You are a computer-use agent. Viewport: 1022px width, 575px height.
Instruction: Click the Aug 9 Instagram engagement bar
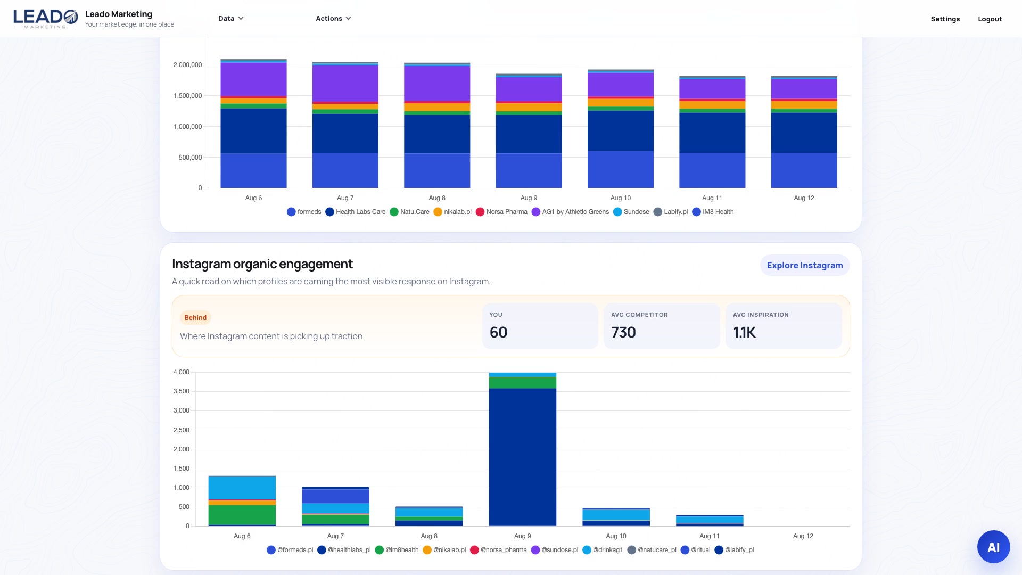coord(522,449)
